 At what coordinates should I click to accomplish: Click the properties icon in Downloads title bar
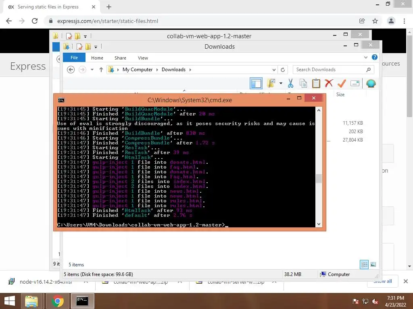[79, 47]
